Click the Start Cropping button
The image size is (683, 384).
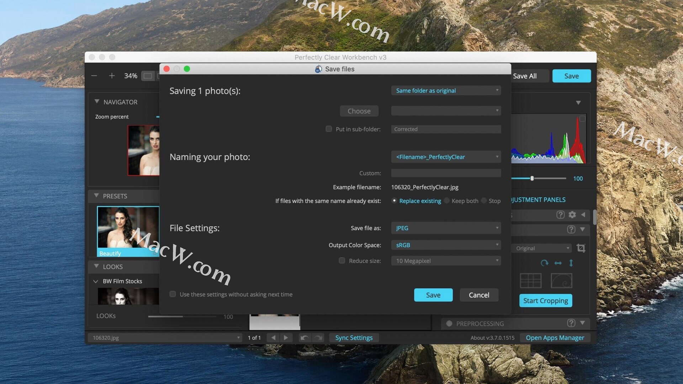(545, 300)
